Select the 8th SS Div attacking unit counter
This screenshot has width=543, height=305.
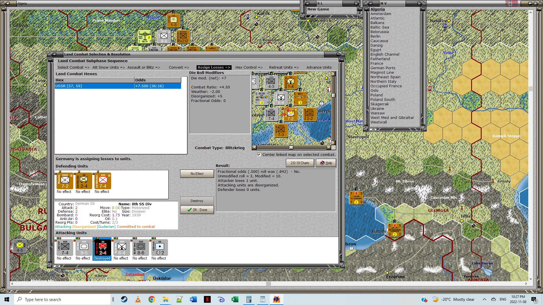pyautogui.click(x=102, y=248)
